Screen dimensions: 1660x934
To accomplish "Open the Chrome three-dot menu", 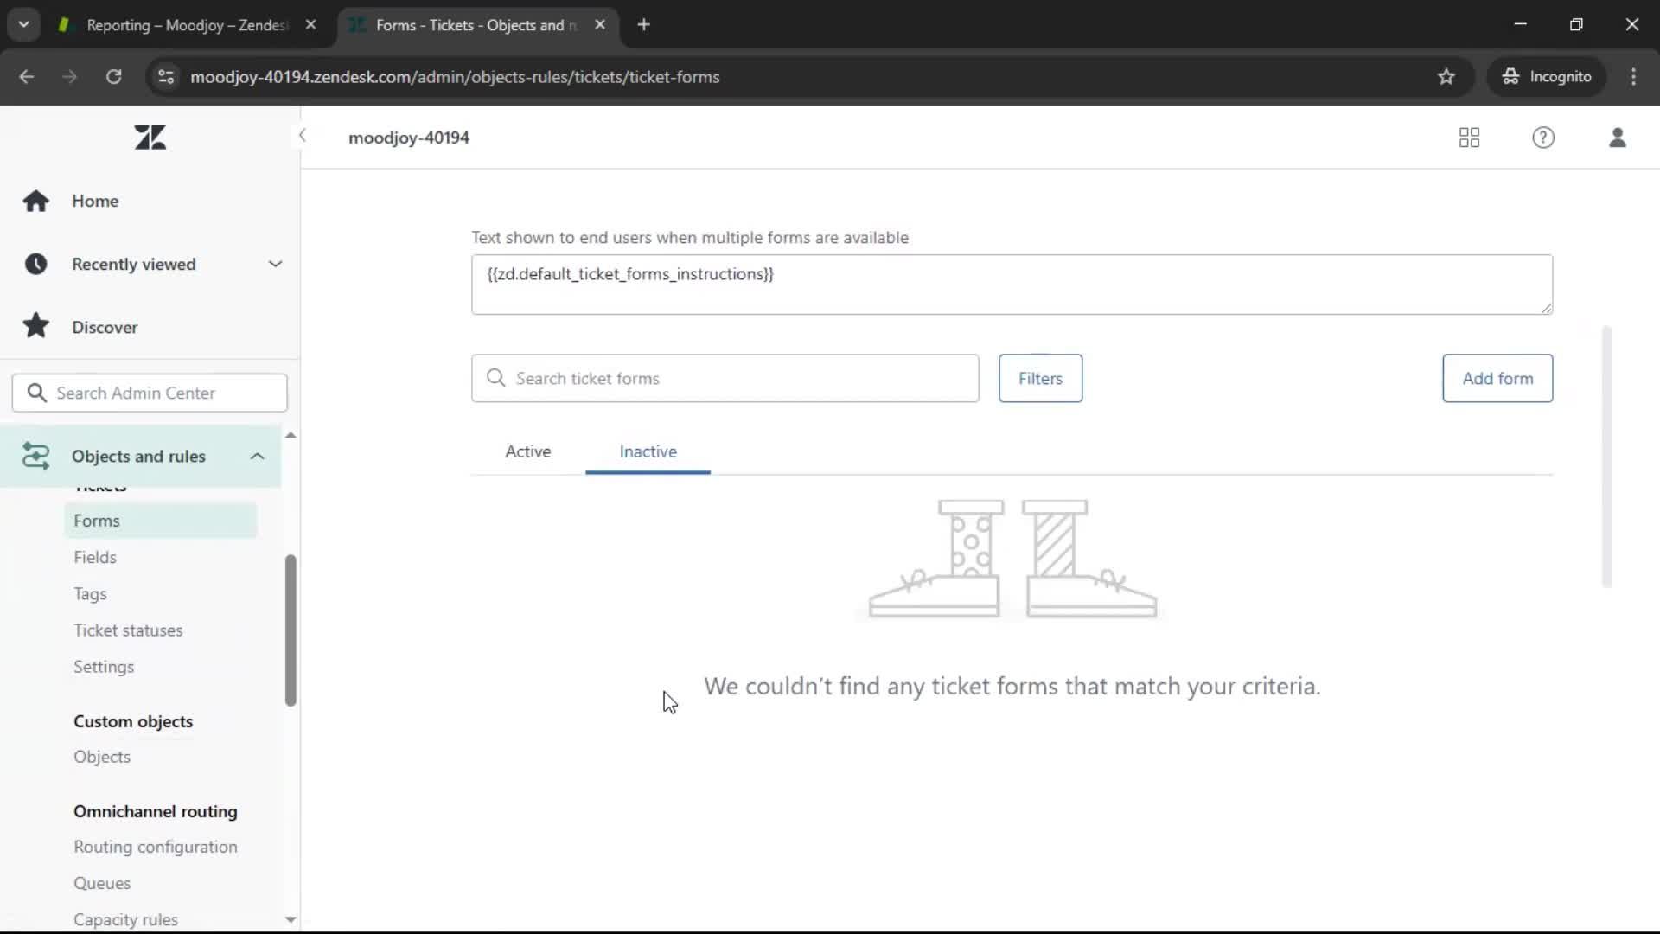I will (1633, 77).
